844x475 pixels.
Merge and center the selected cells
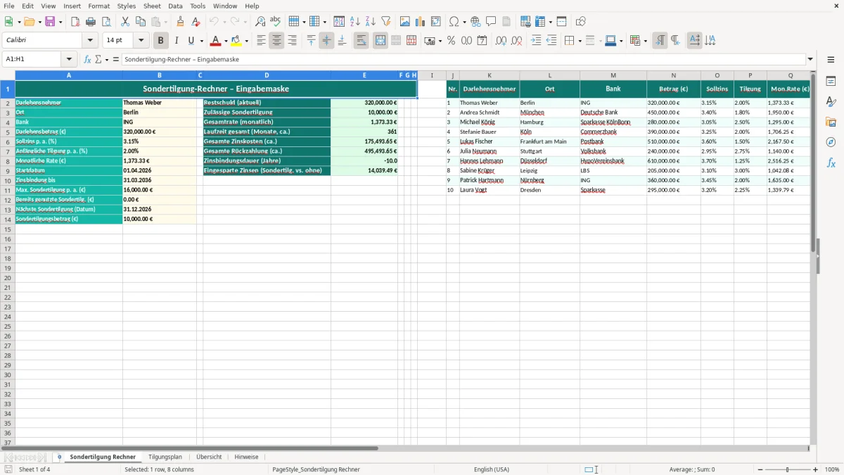381,41
